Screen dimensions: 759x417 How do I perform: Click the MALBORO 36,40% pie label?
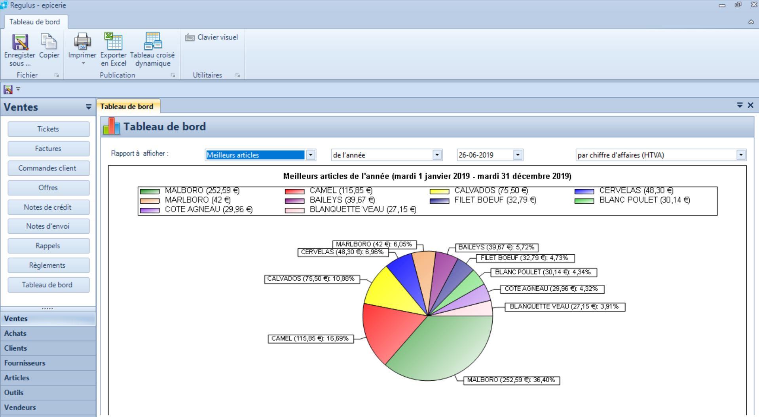click(x=511, y=380)
